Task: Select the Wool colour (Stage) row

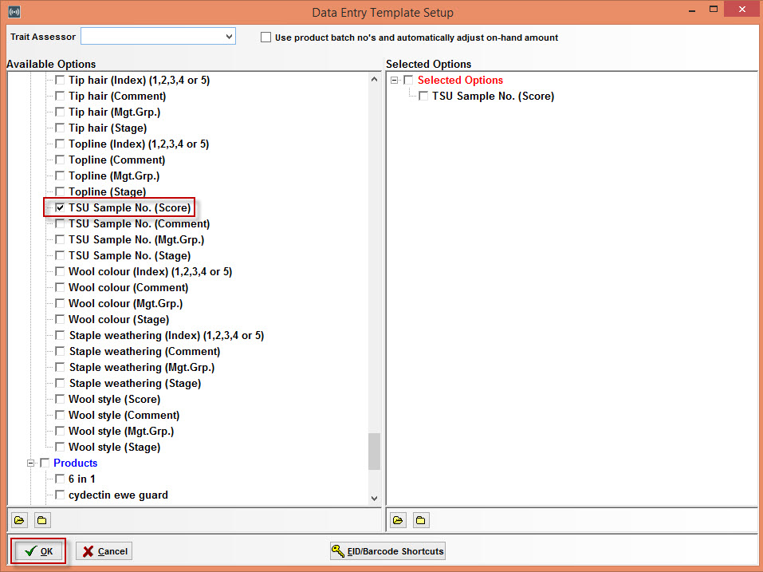Action: tap(119, 319)
